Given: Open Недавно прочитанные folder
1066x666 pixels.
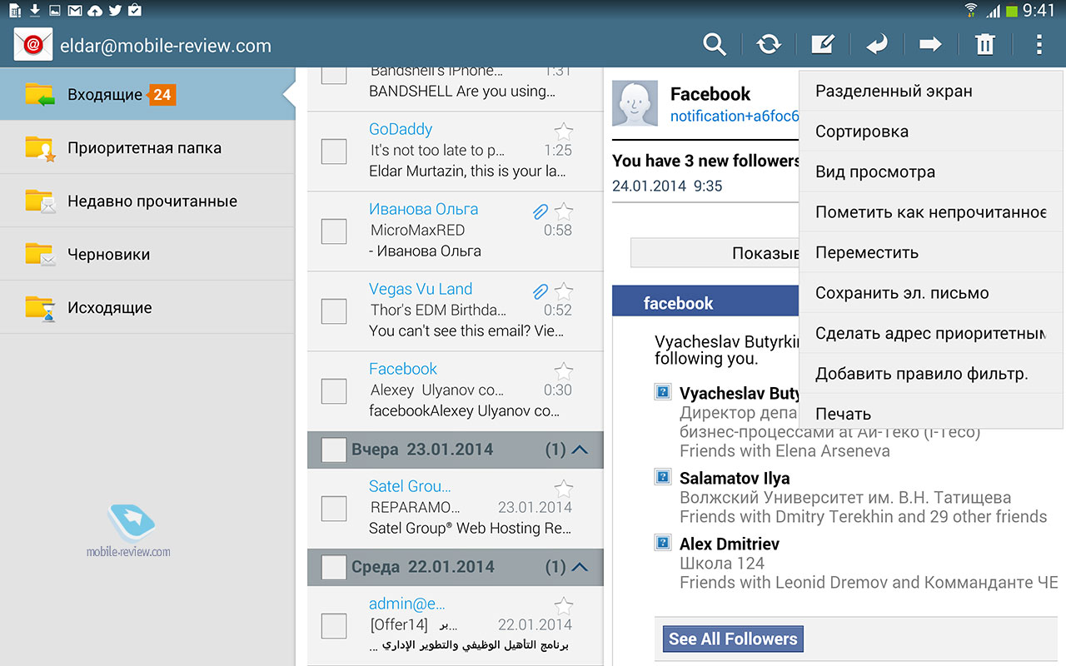Looking at the screenshot, I should tap(147, 201).
